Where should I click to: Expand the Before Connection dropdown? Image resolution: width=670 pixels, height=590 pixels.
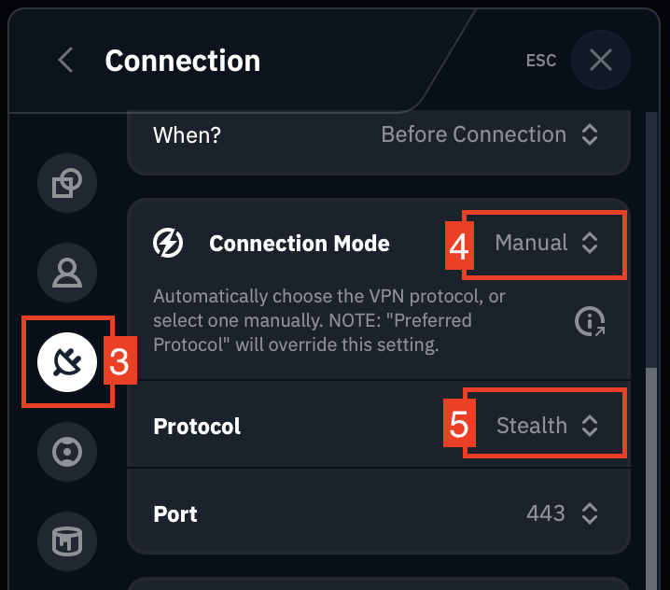pyautogui.click(x=489, y=134)
